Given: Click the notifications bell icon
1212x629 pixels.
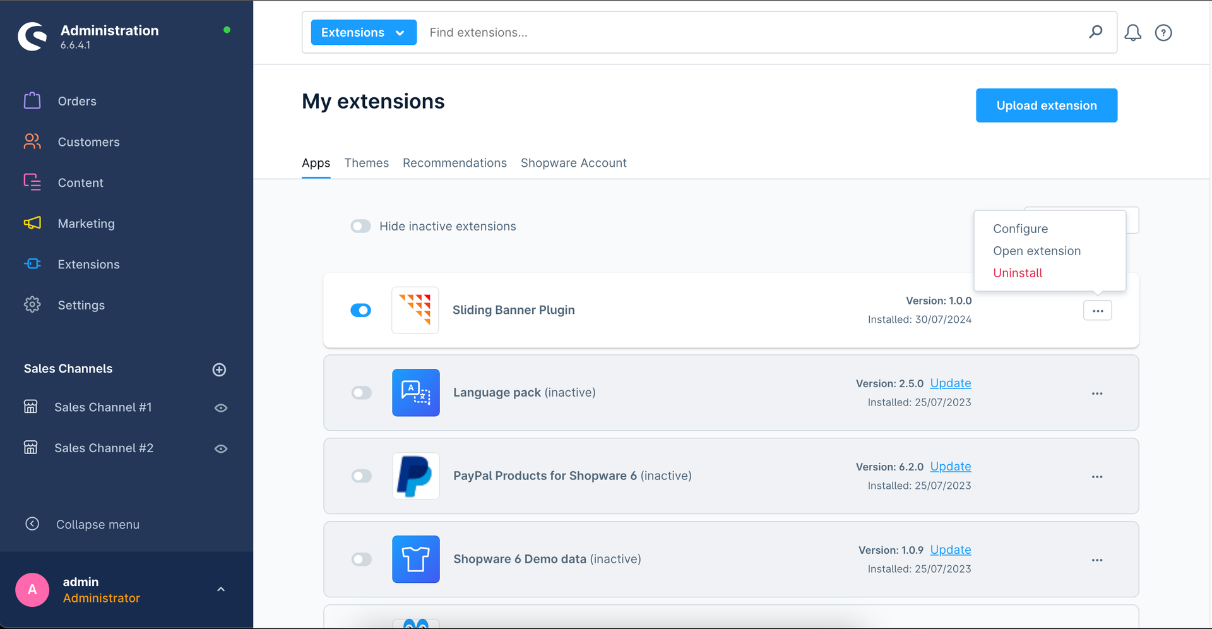Looking at the screenshot, I should click(x=1132, y=33).
